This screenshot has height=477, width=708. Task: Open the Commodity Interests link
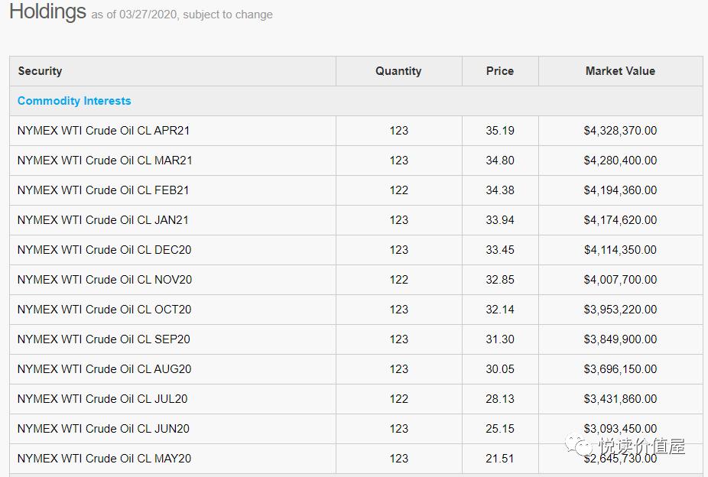pyautogui.click(x=74, y=101)
